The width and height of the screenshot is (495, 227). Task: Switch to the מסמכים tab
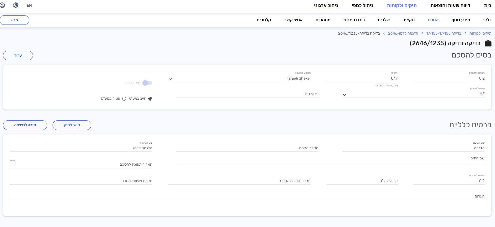[x=323, y=20]
